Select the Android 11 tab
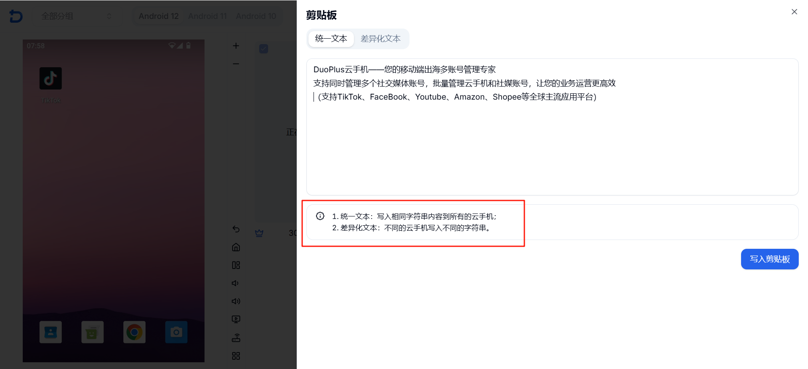808x369 pixels. pos(207,16)
